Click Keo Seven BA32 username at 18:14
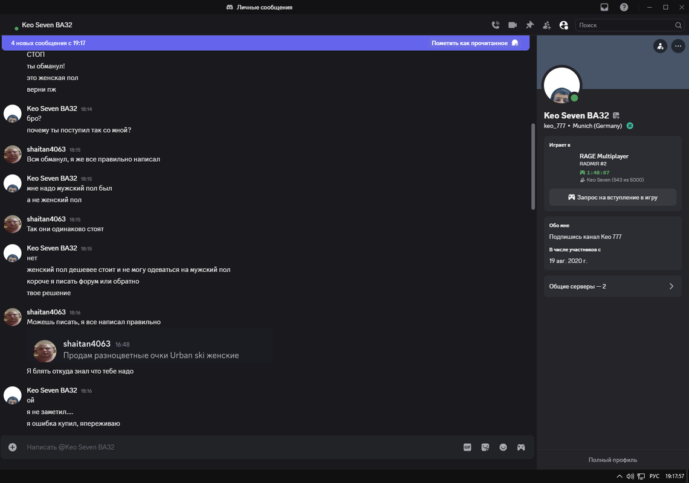 coord(52,109)
